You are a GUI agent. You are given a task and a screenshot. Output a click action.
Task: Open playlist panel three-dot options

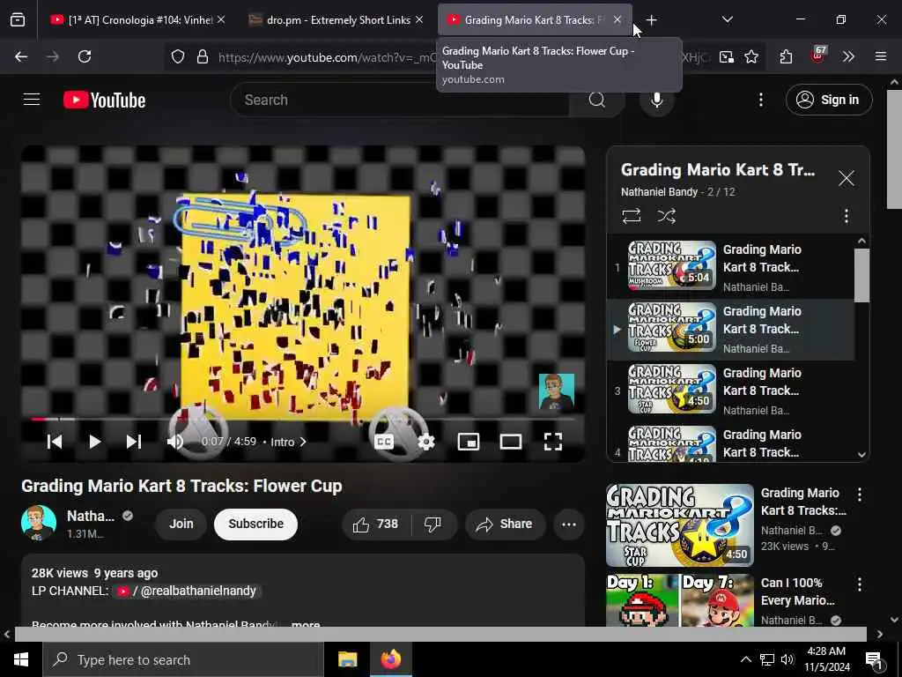[x=847, y=216]
